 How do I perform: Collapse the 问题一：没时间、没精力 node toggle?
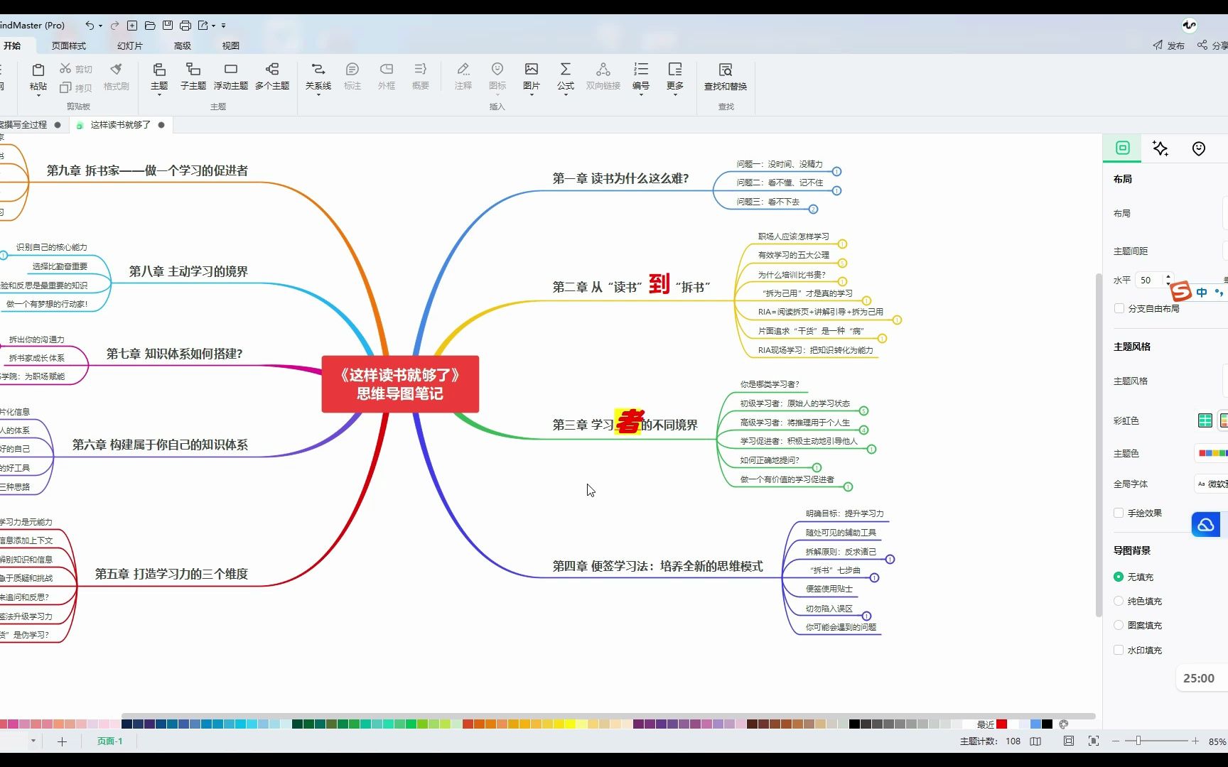tap(837, 171)
